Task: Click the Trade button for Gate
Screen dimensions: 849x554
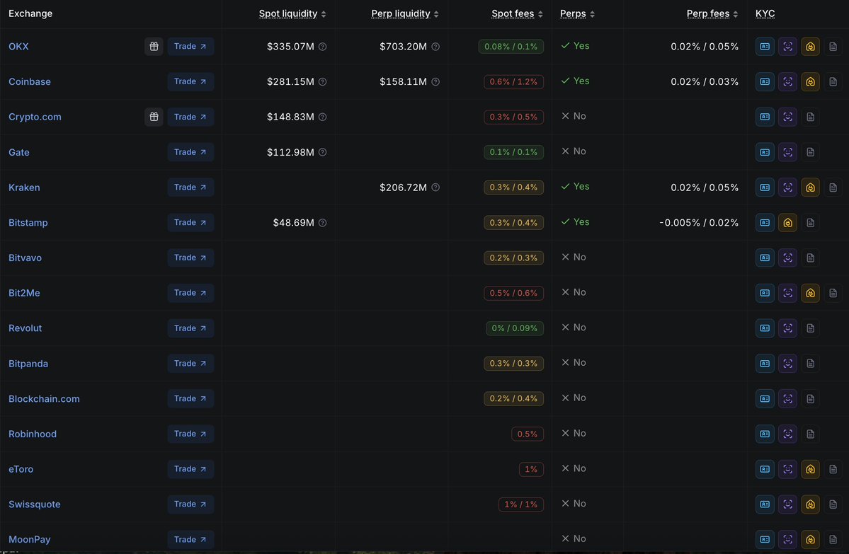Action: click(190, 152)
